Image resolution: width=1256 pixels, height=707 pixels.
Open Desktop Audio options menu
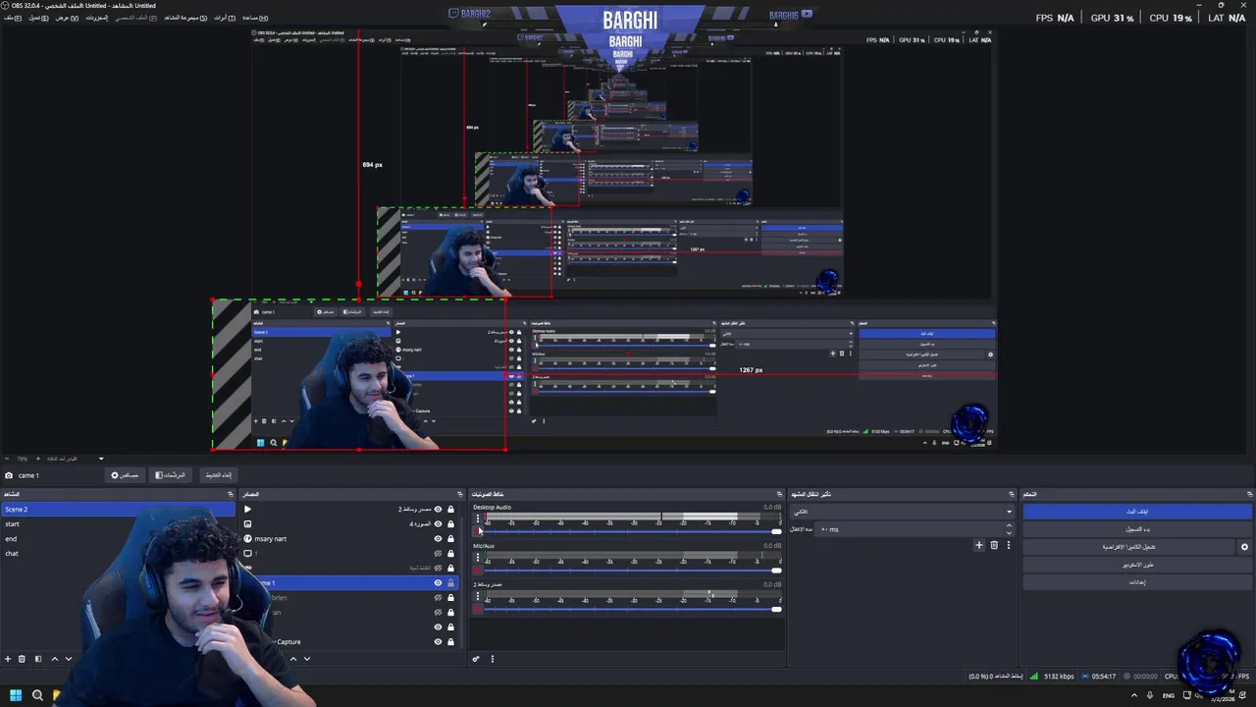pos(478,518)
